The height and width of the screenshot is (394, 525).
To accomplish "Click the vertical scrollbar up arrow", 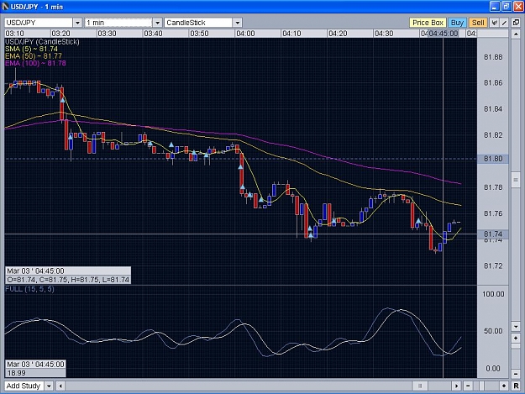I will point(516,34).
